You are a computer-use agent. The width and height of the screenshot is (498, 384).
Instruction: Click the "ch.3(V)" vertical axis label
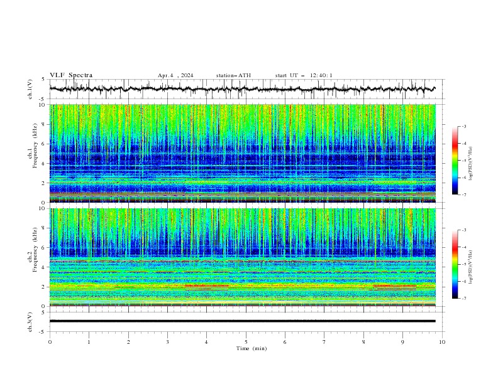pos(30,322)
